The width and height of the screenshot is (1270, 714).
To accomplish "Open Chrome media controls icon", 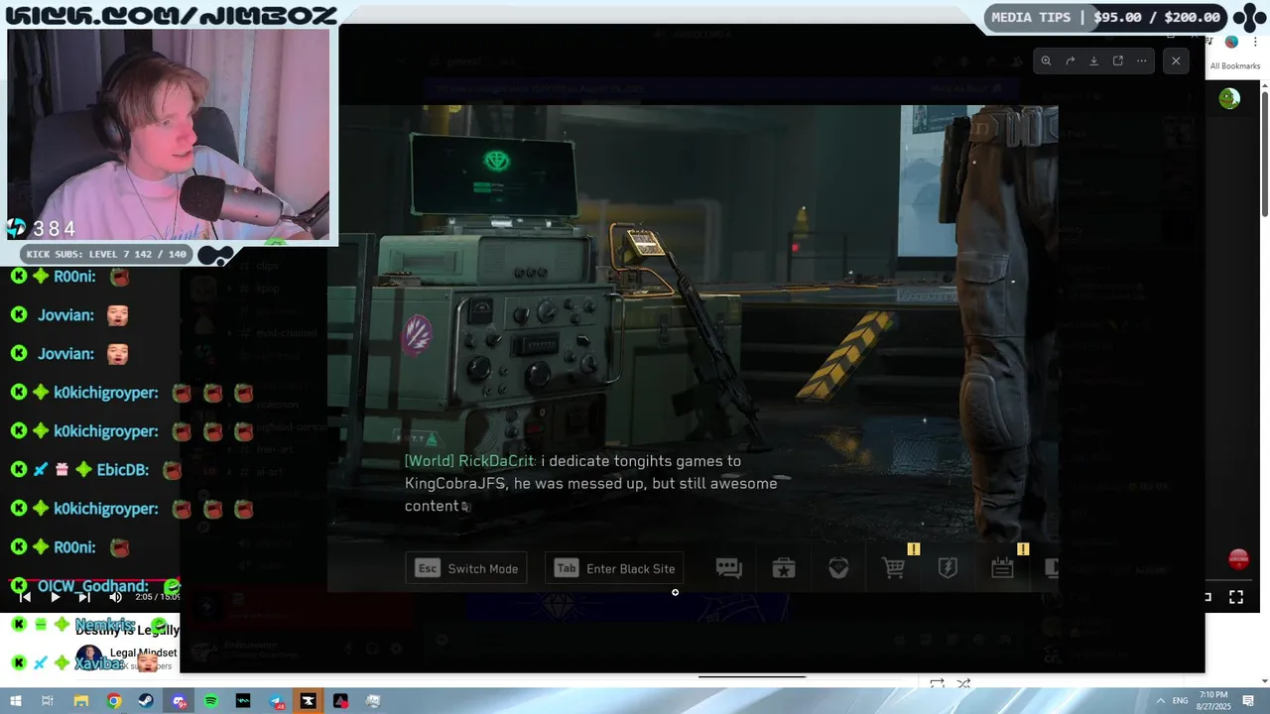I will tap(1209, 42).
